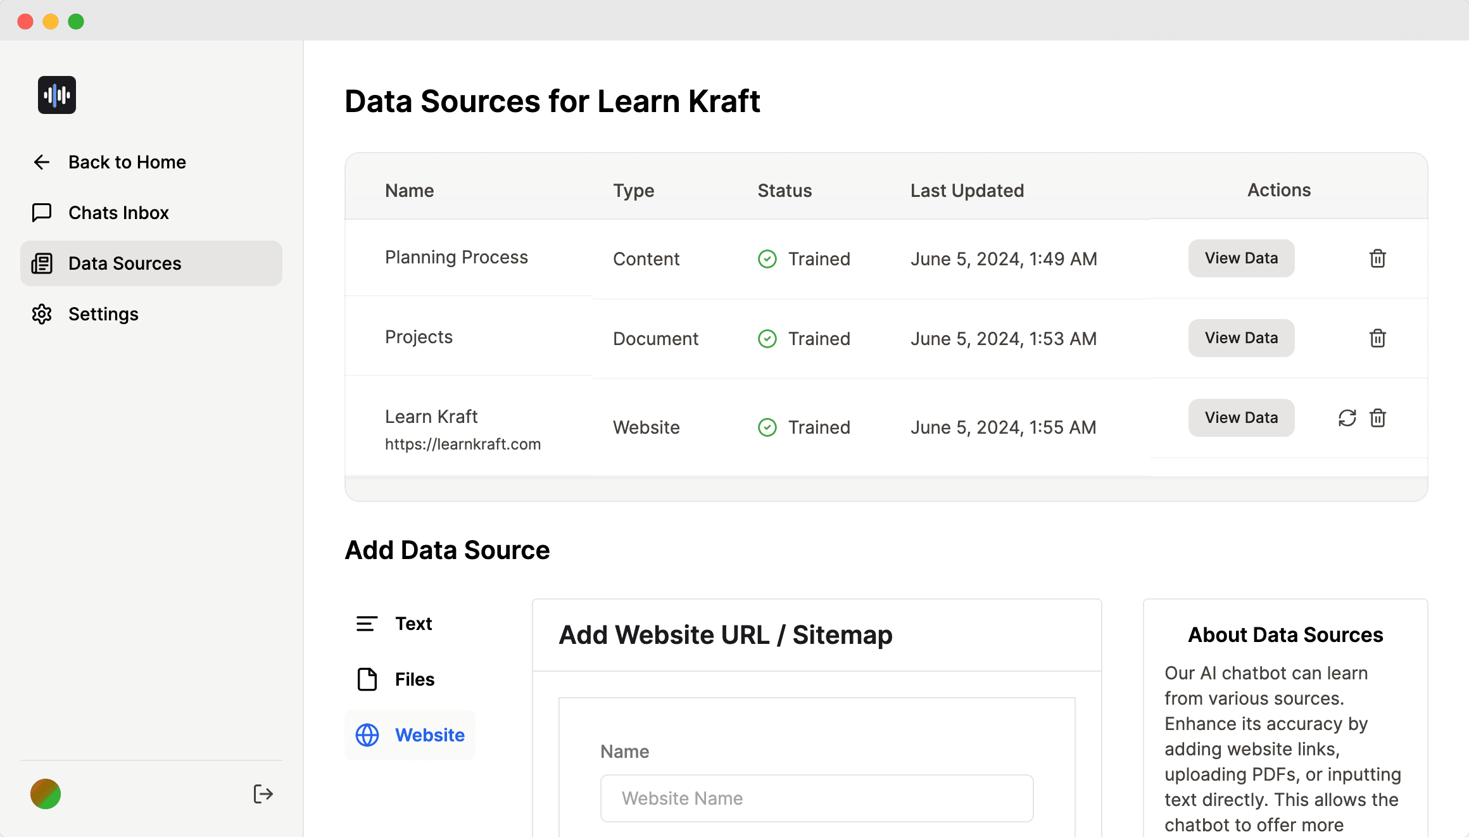Click the logout icon in sidebar

click(263, 794)
